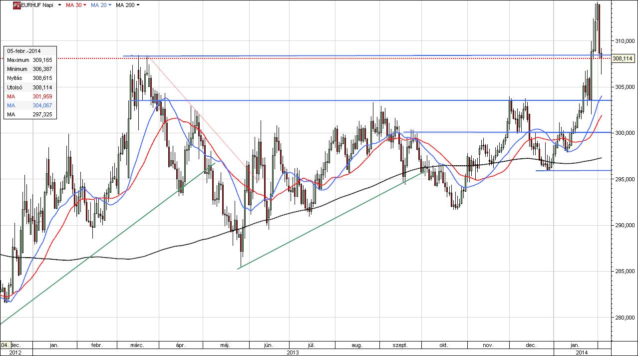The image size is (638, 356).
Task: Open the black MA 200 indicator dropdown
Action: pyautogui.click(x=138, y=5)
